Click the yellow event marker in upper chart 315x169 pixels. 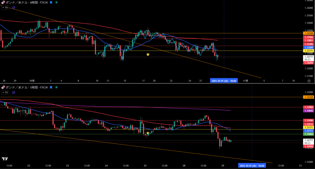pyautogui.click(x=148, y=54)
